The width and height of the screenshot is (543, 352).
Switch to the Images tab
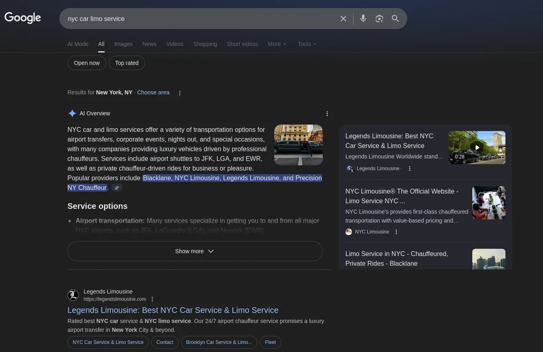[x=123, y=44]
